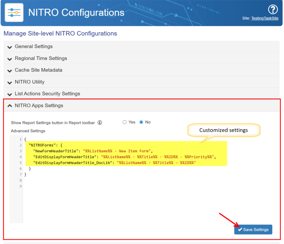Select No for Show Report Settings button
284x244 pixels.
coord(141,122)
